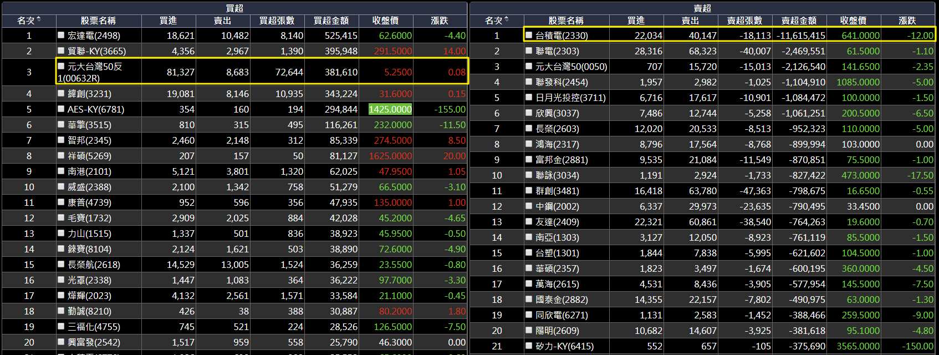The image size is (939, 355).
Task: Open stock name 三福化(4755)
Action: click(x=94, y=327)
